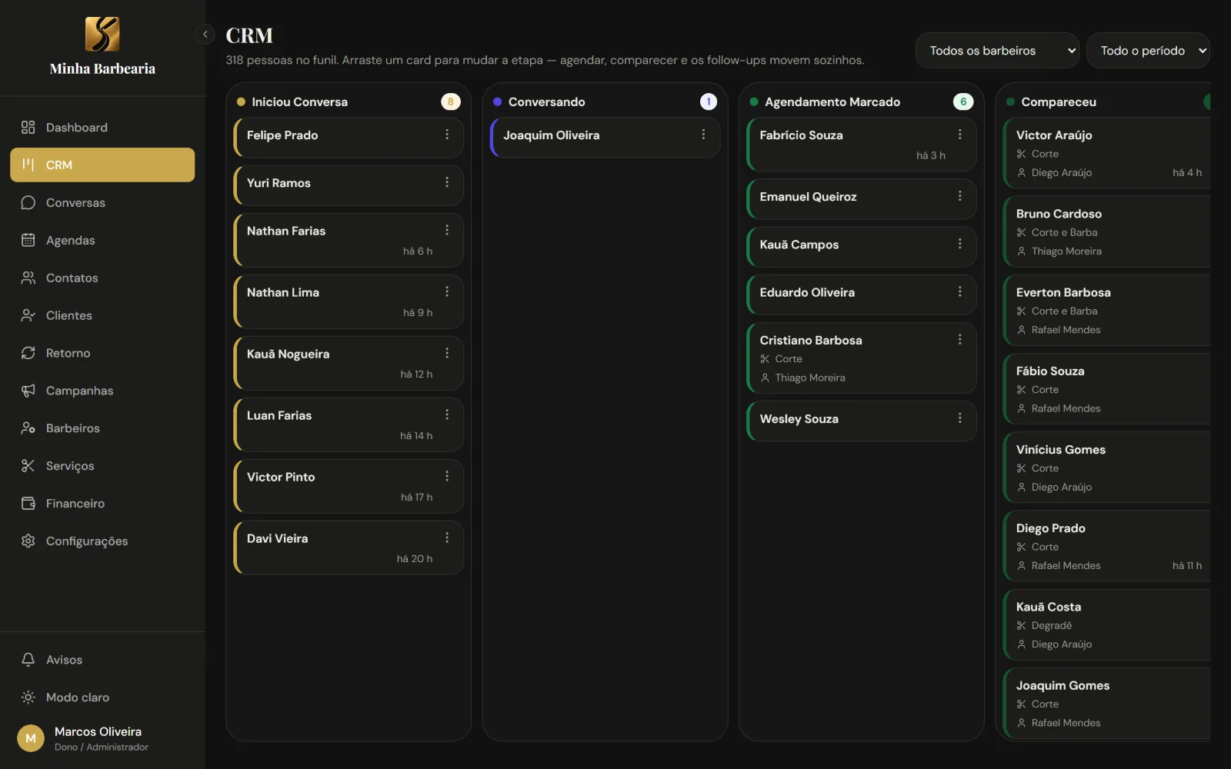Open Davi Vieira card options menu
Viewport: 1231px width, 769px height.
click(447, 538)
